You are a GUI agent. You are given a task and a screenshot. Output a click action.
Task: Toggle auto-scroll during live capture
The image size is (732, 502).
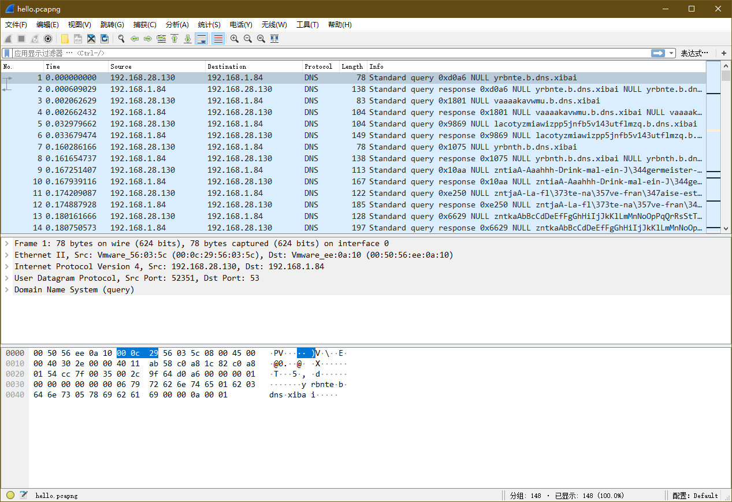click(x=202, y=39)
